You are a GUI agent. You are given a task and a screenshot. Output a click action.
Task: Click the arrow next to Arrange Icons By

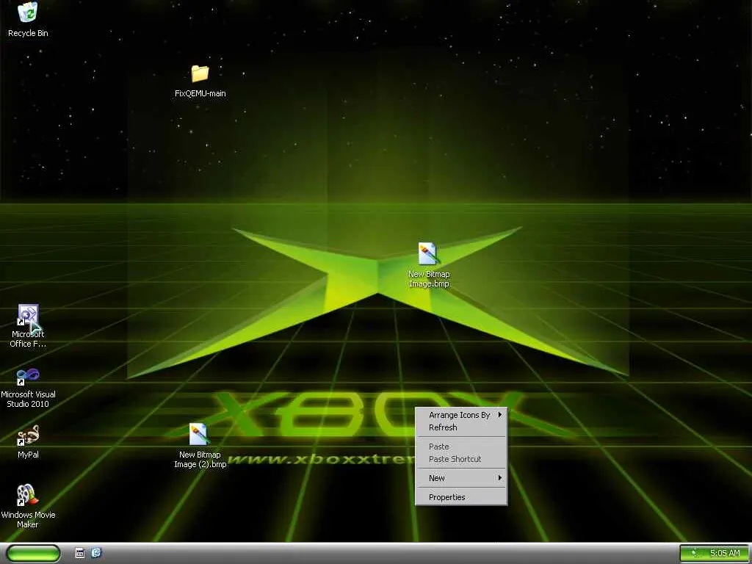pos(499,414)
